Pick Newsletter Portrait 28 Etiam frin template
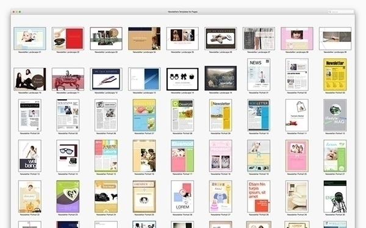The width and height of the screenshot is (366, 228). (259, 196)
